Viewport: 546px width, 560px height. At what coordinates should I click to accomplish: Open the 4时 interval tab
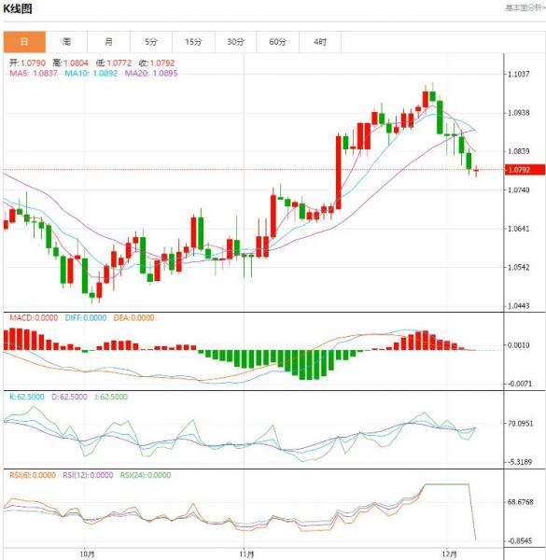pos(320,42)
